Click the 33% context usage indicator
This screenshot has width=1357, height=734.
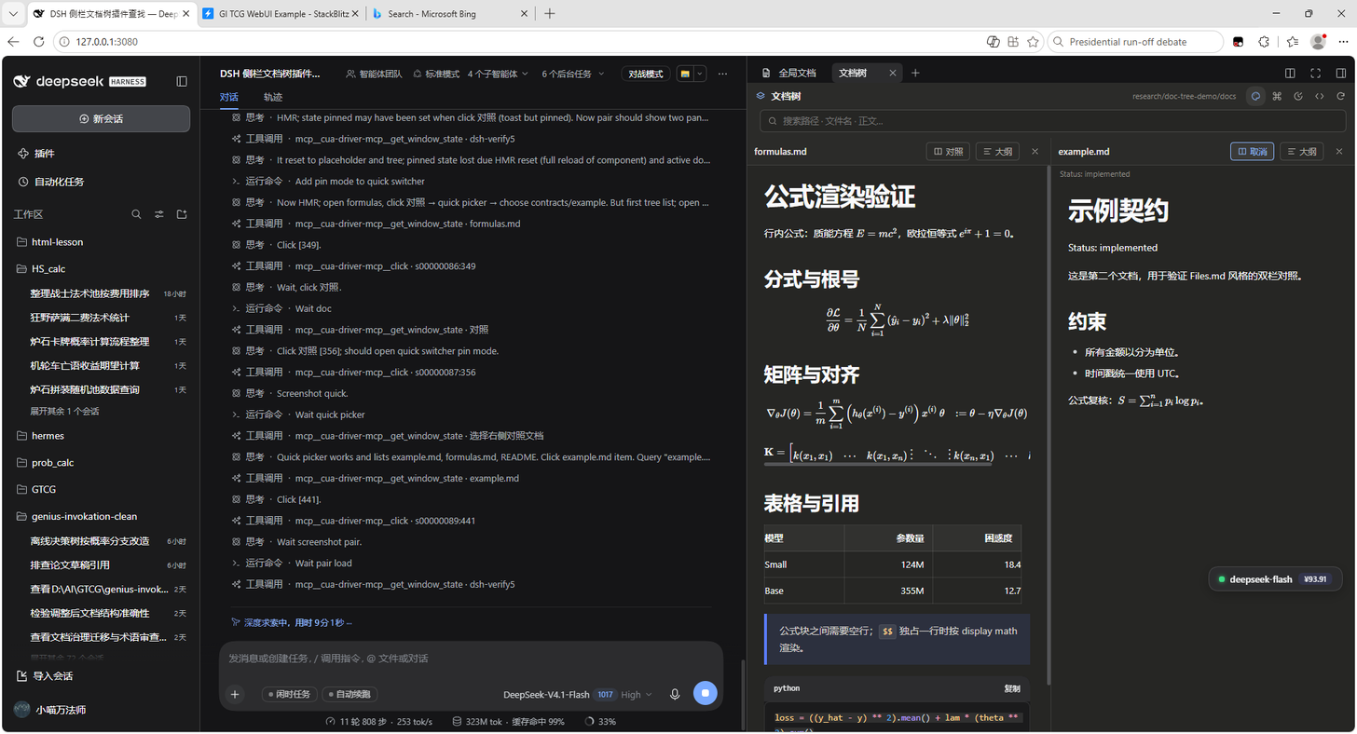tap(600, 722)
